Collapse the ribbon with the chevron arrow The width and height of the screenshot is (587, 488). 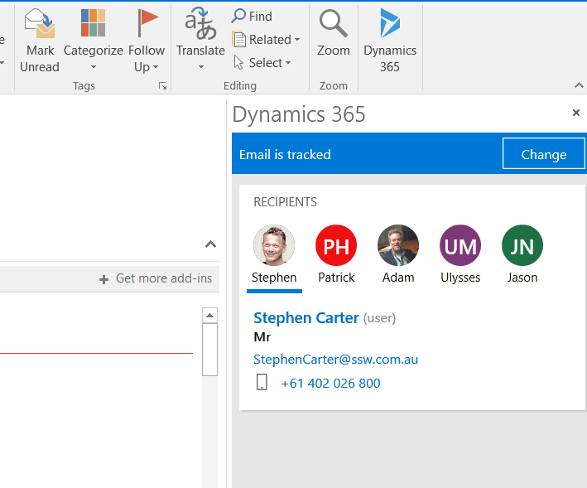tap(577, 85)
